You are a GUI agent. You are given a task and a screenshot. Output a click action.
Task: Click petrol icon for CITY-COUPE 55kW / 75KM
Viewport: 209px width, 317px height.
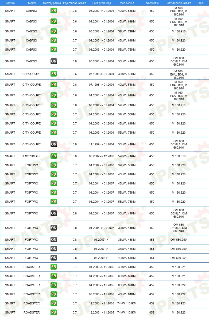coord(54,133)
